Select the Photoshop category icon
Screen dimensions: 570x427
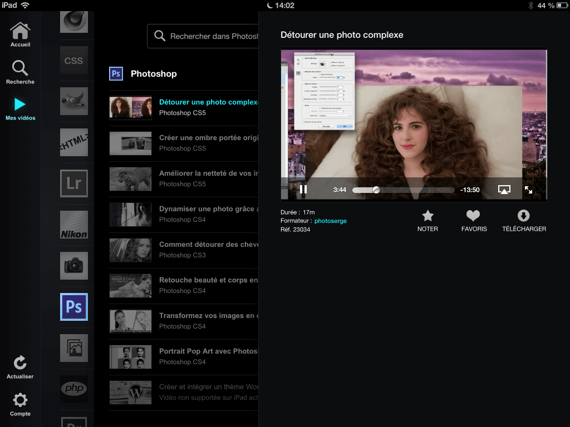[75, 307]
